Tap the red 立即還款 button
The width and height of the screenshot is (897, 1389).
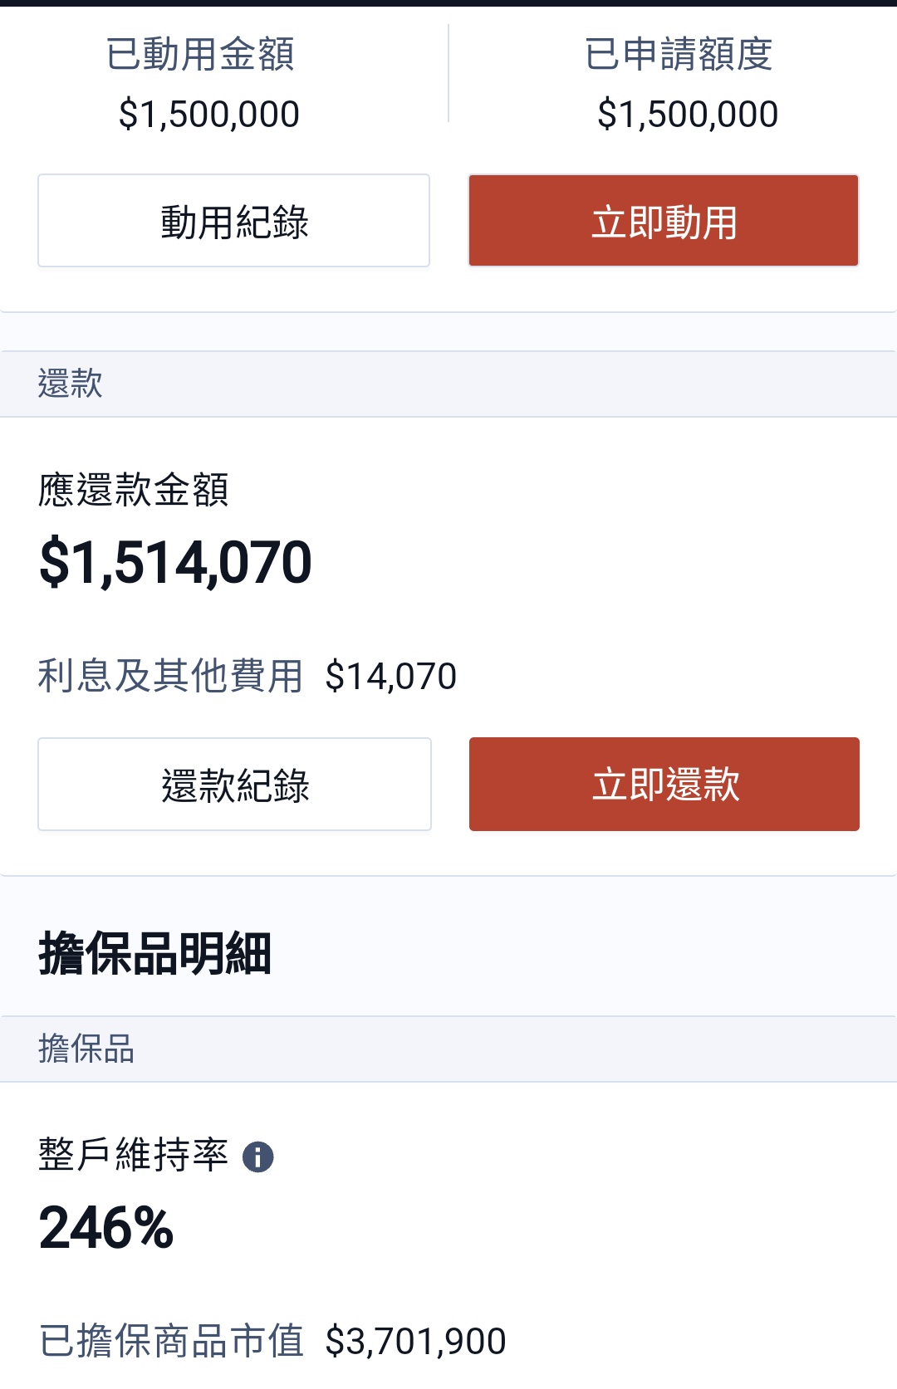(x=664, y=785)
